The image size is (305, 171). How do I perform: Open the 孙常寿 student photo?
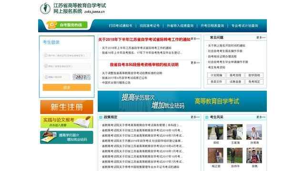pyautogui.click(x=254, y=132)
